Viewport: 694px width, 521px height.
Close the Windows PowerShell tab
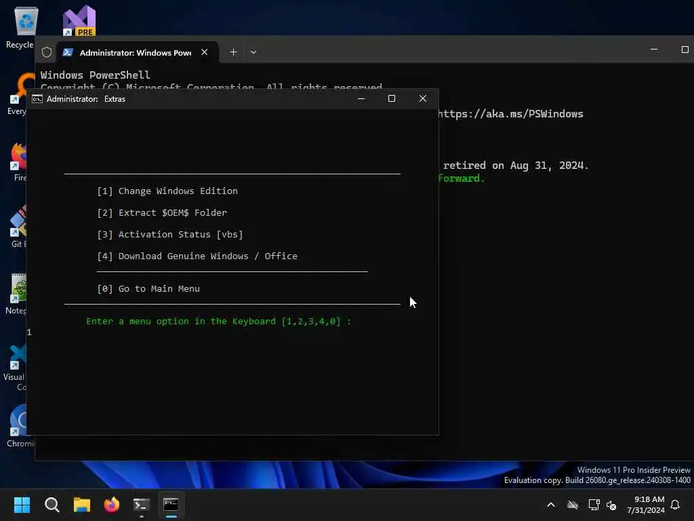coord(205,52)
